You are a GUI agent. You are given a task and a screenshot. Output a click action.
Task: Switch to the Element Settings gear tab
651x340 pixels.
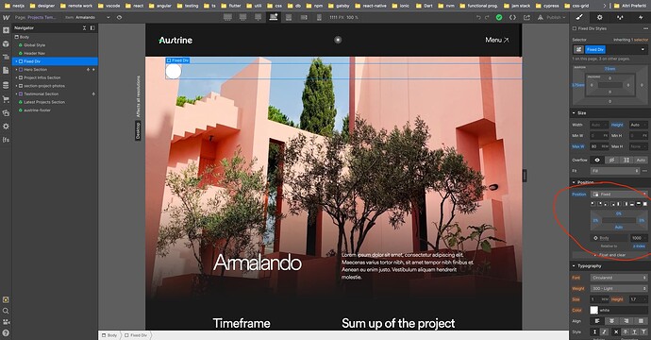point(599,17)
